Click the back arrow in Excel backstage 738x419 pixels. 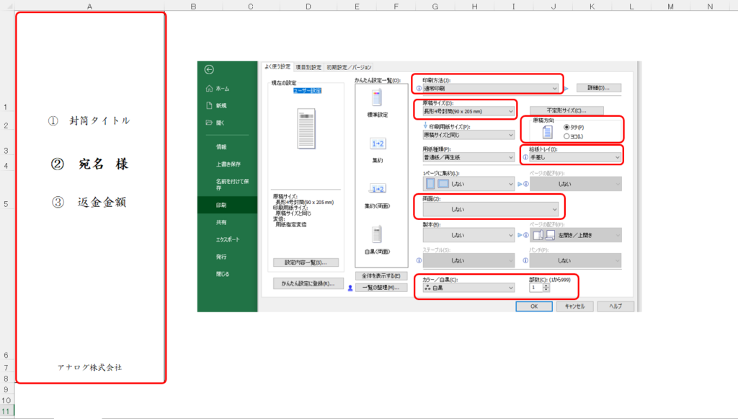(209, 70)
